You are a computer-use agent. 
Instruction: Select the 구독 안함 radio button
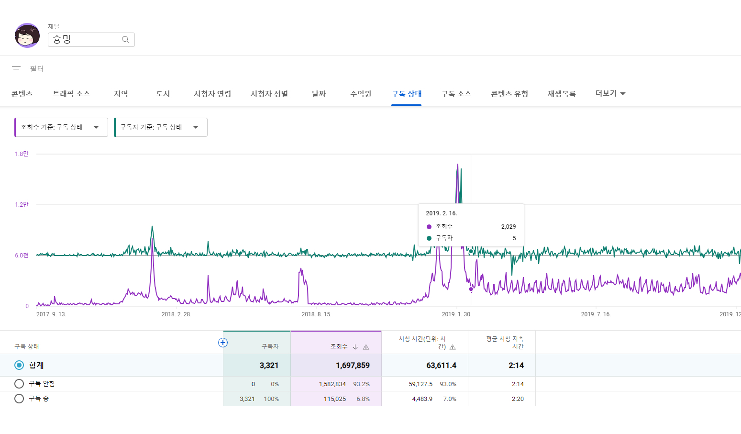click(x=19, y=384)
